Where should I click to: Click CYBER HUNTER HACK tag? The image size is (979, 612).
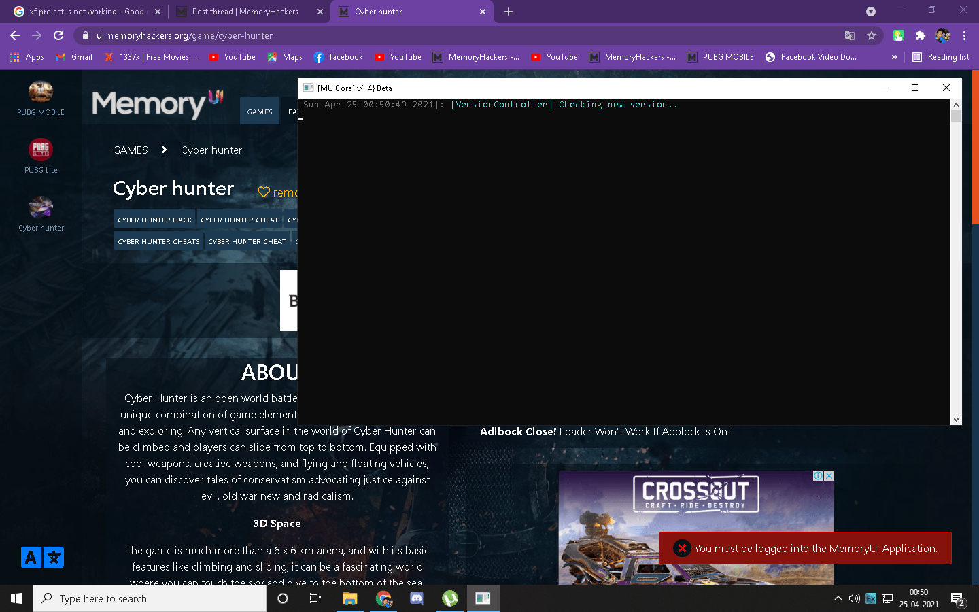click(x=155, y=220)
